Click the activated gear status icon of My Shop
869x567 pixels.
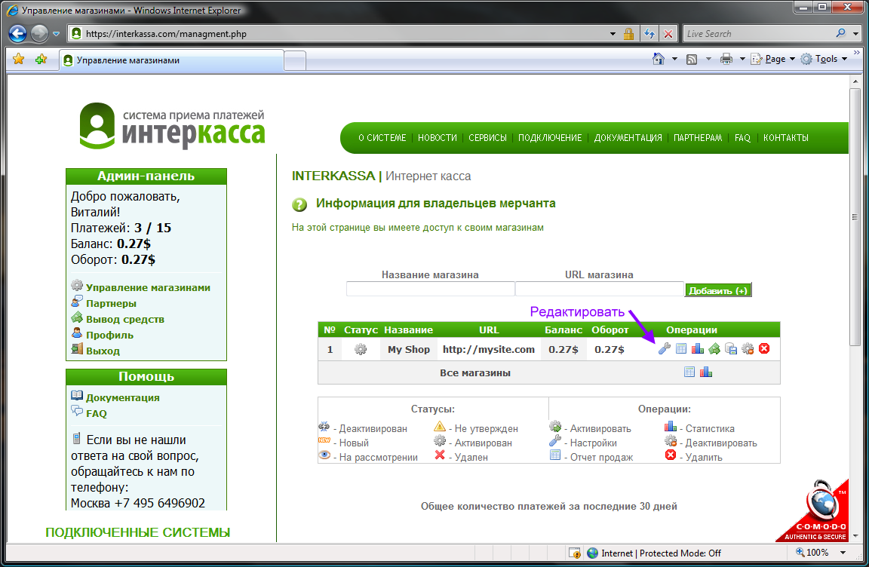[x=361, y=349]
